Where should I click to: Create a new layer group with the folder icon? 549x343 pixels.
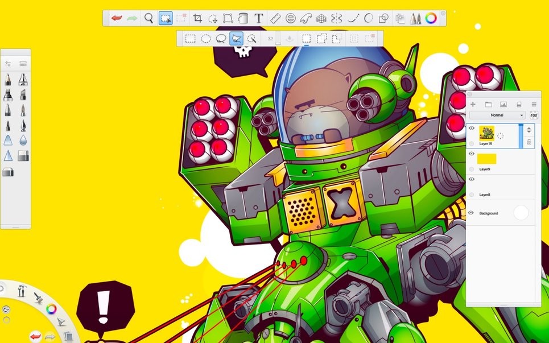(489, 104)
